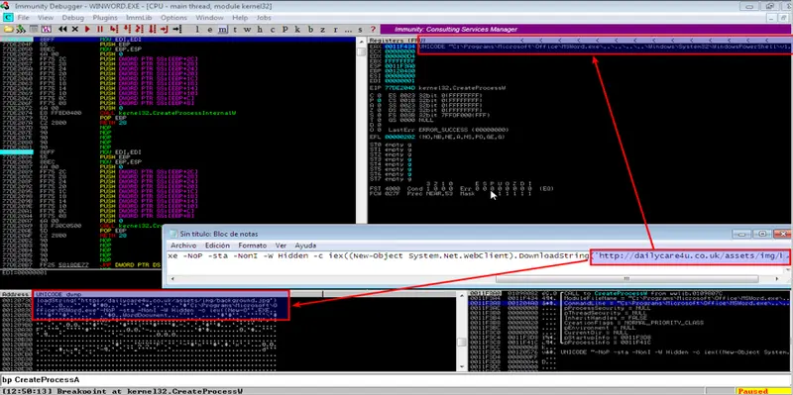Show Threads with 't' button

[235, 30]
